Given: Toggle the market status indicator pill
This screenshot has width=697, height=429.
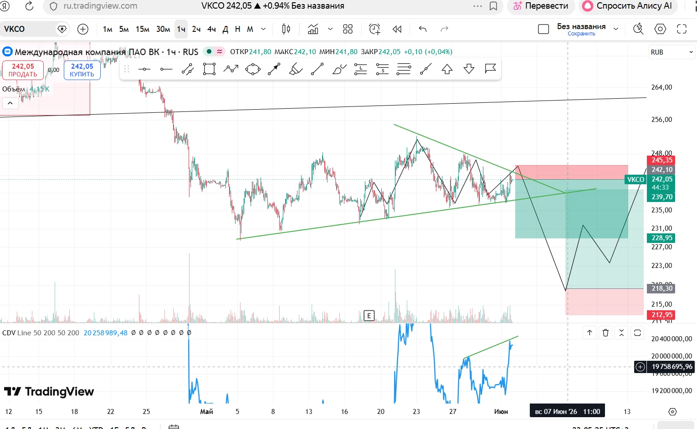Looking at the screenshot, I should tap(214, 51).
